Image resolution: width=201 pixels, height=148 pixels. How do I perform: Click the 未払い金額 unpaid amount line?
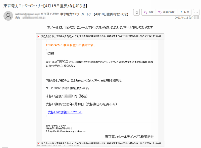click(67, 96)
